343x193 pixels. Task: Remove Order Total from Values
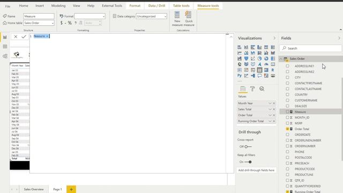point(274,115)
